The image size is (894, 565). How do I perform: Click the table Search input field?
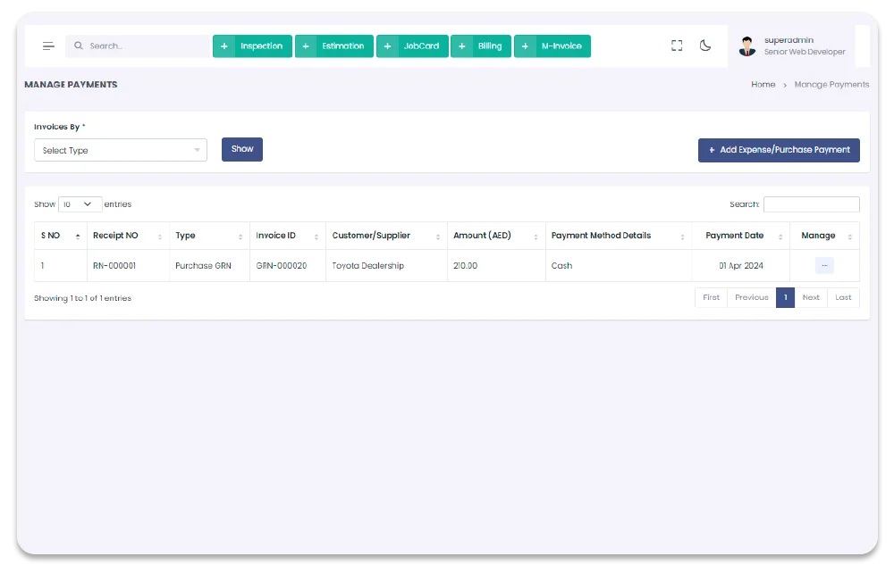tap(811, 204)
